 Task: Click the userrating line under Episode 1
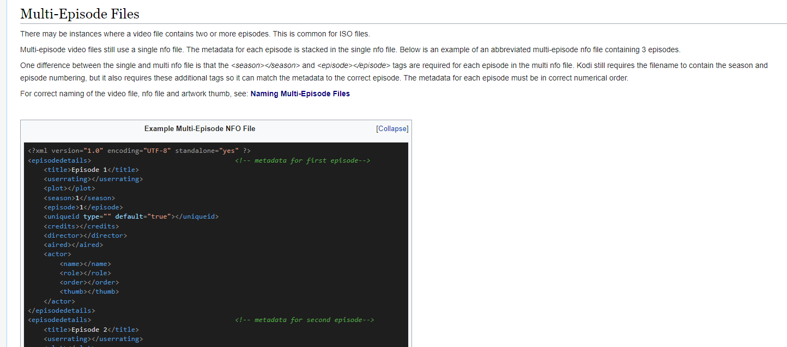click(x=93, y=179)
